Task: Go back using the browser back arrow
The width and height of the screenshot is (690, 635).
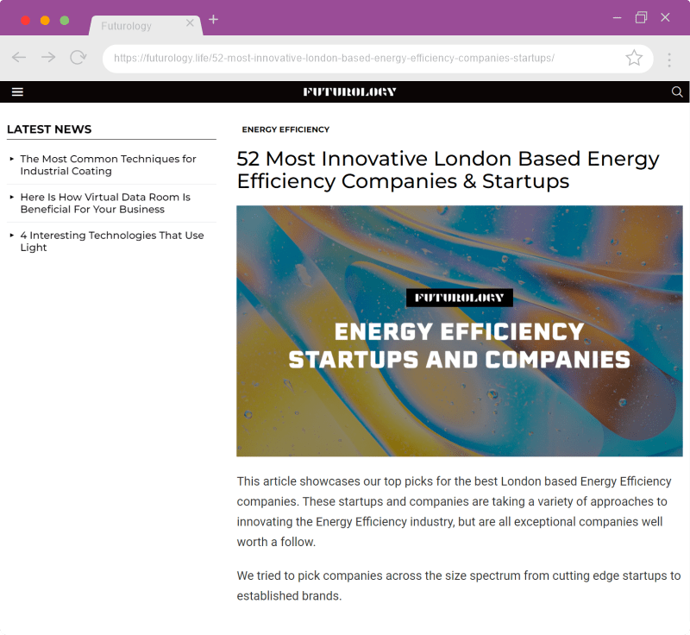Action: (x=19, y=58)
